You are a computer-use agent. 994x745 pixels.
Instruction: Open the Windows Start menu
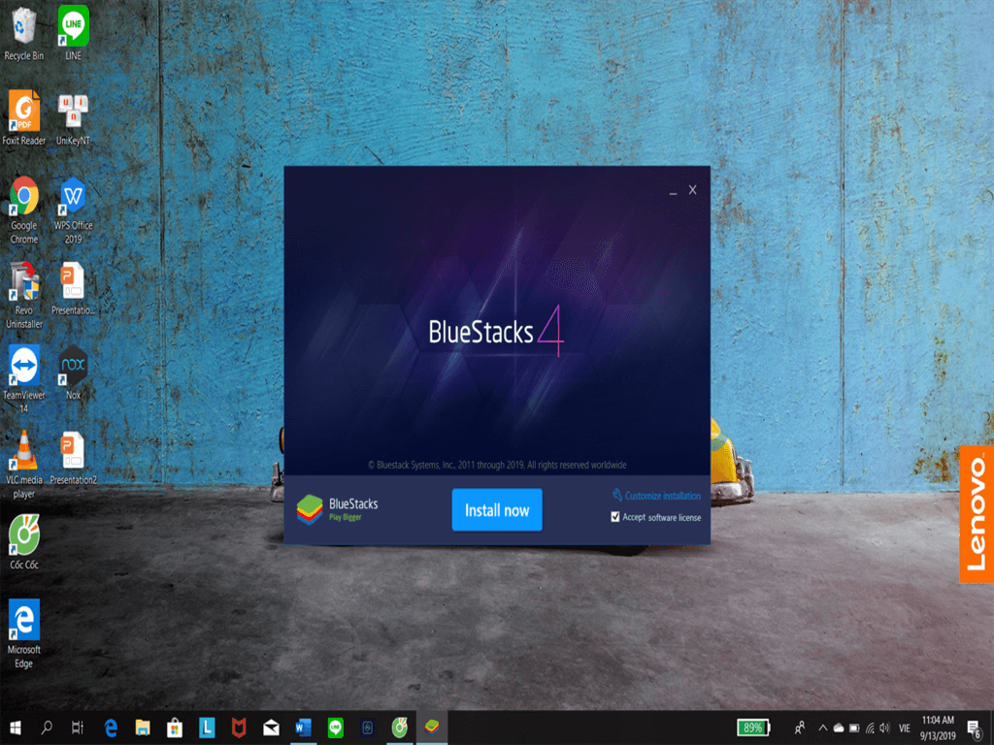pyautogui.click(x=15, y=727)
